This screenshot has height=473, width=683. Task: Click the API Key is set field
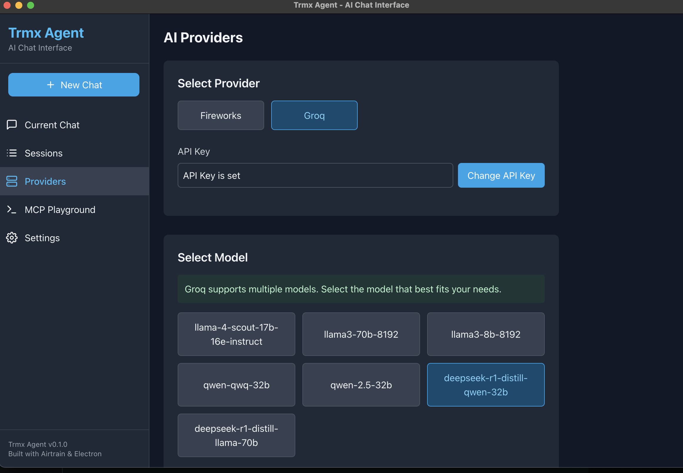(x=315, y=175)
